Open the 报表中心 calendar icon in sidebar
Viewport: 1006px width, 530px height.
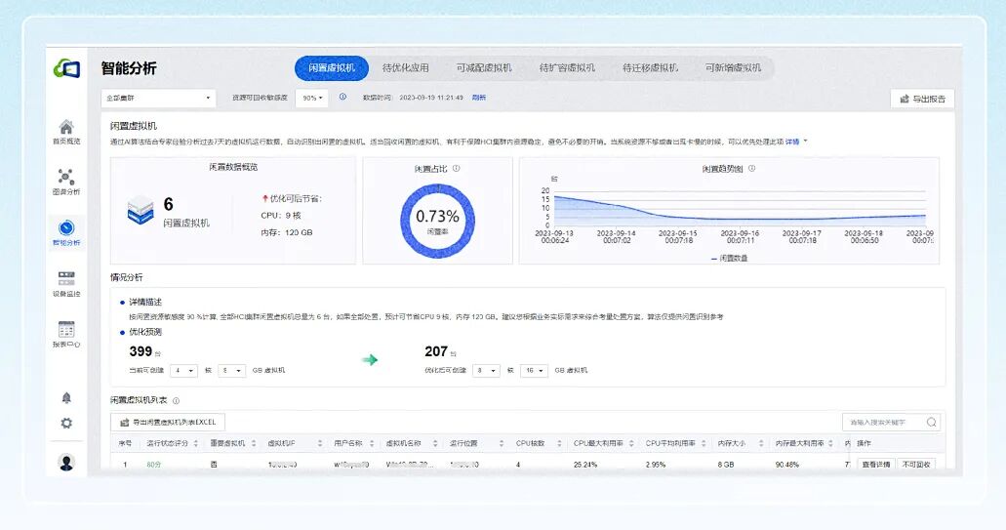tap(66, 329)
